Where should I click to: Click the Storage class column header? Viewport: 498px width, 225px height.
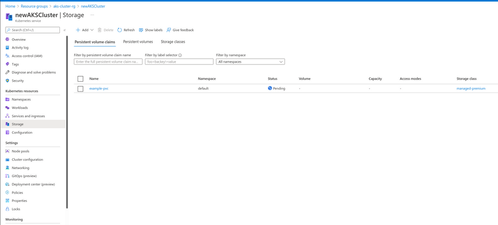point(466,79)
